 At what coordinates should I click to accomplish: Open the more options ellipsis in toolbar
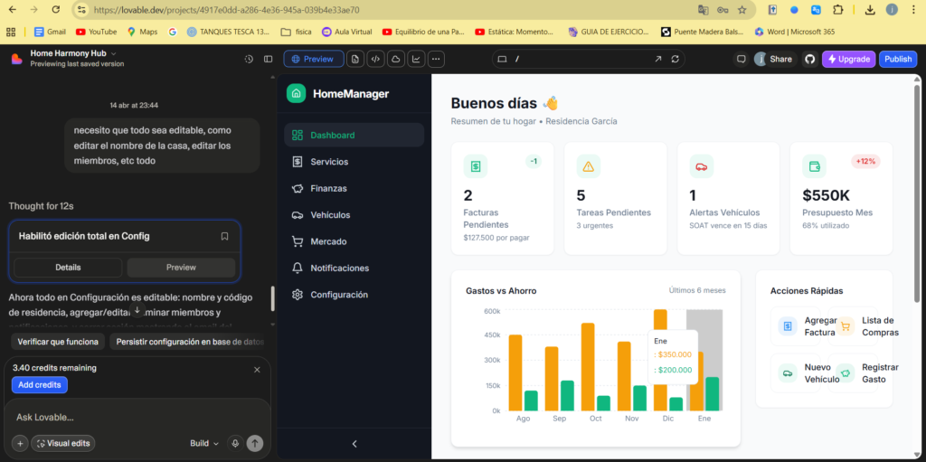(436, 59)
